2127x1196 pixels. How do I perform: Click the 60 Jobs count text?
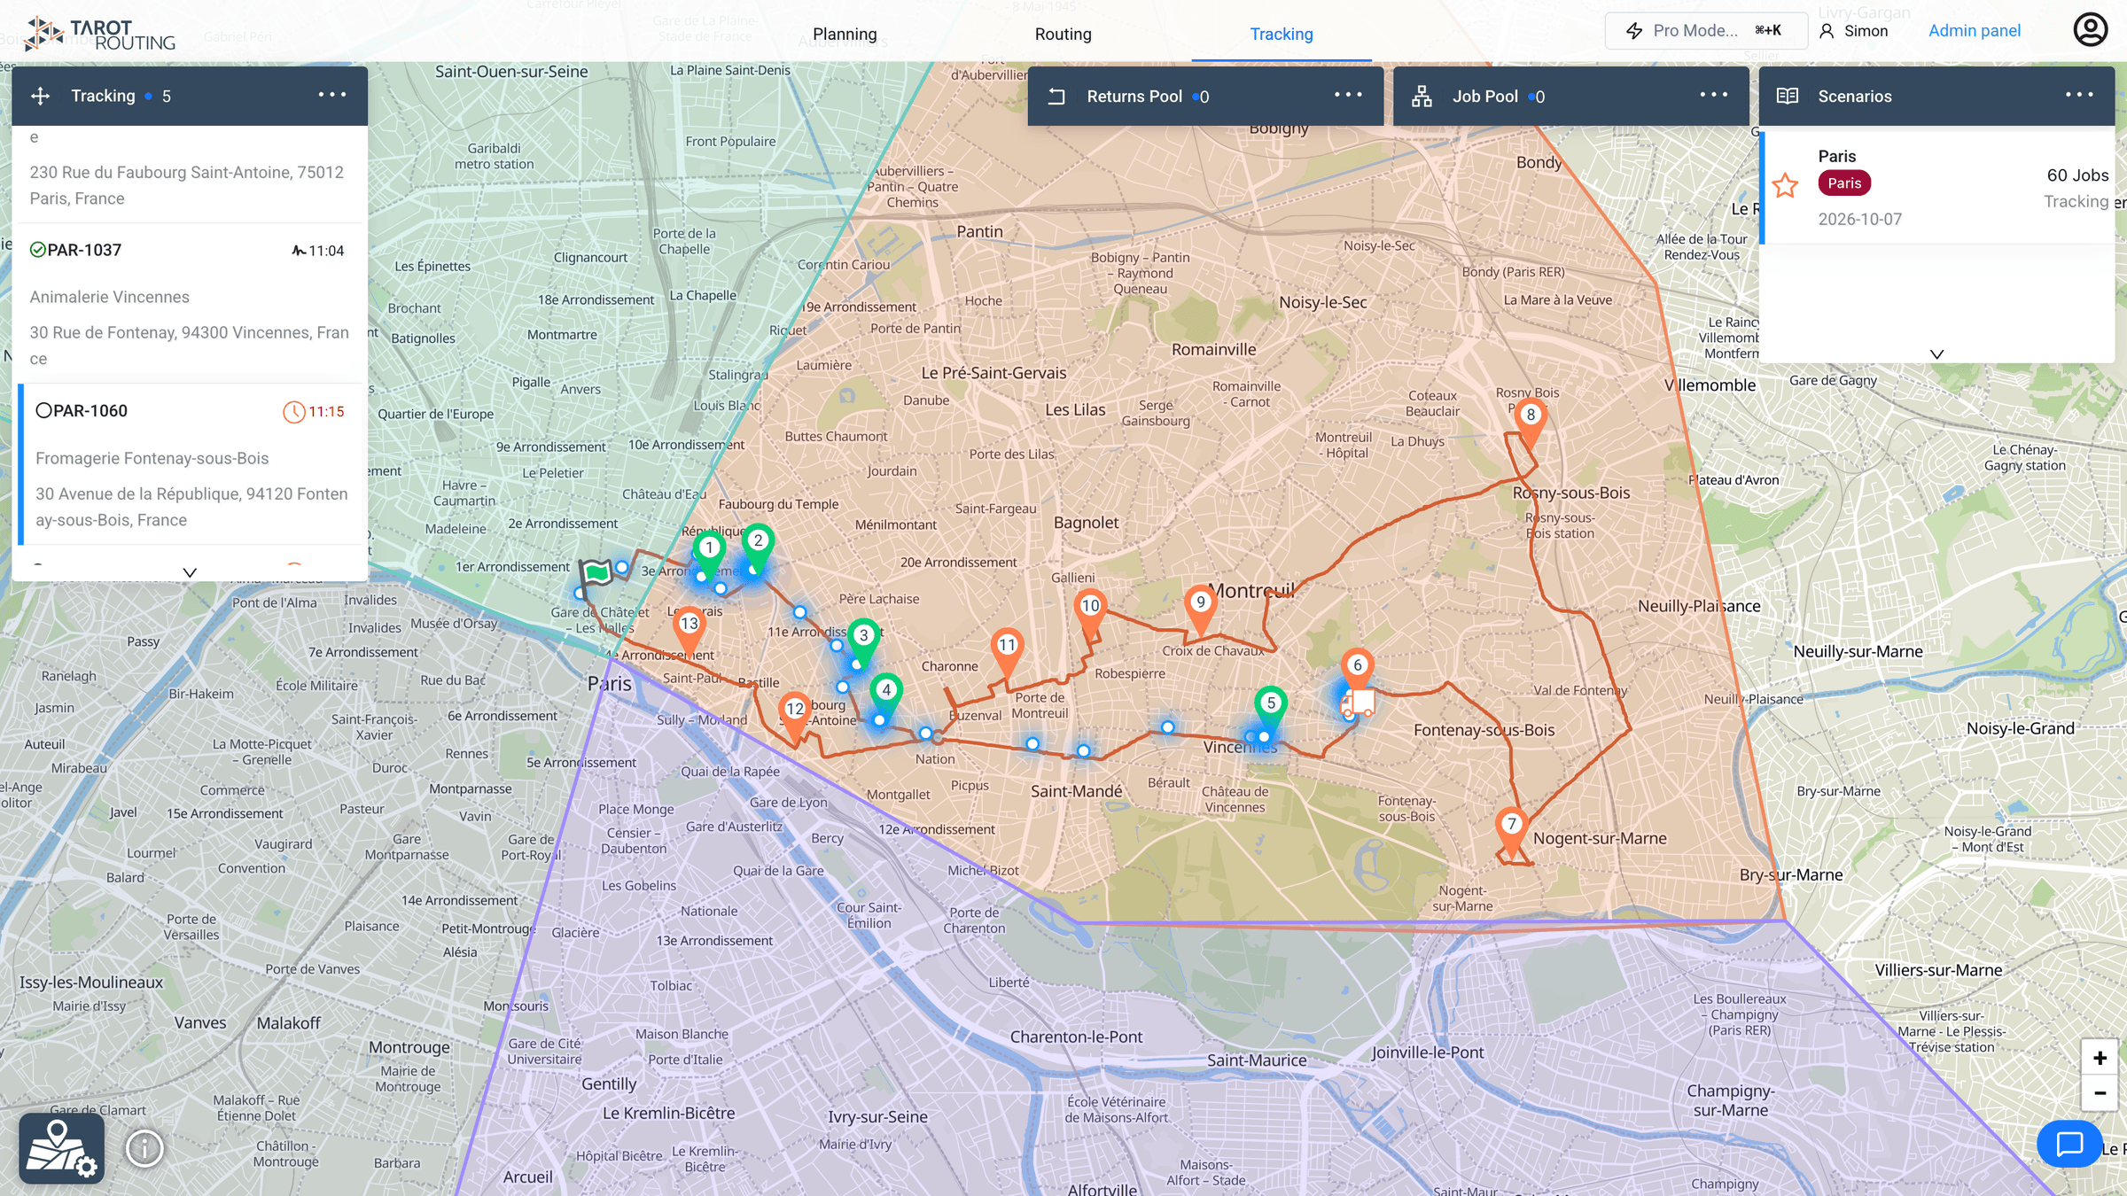pos(2077,175)
